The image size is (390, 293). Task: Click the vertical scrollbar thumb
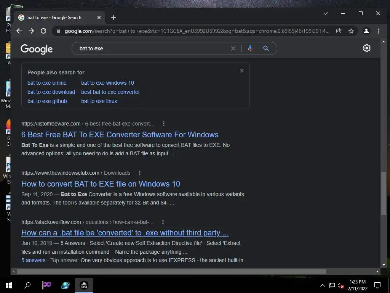click(x=384, y=193)
